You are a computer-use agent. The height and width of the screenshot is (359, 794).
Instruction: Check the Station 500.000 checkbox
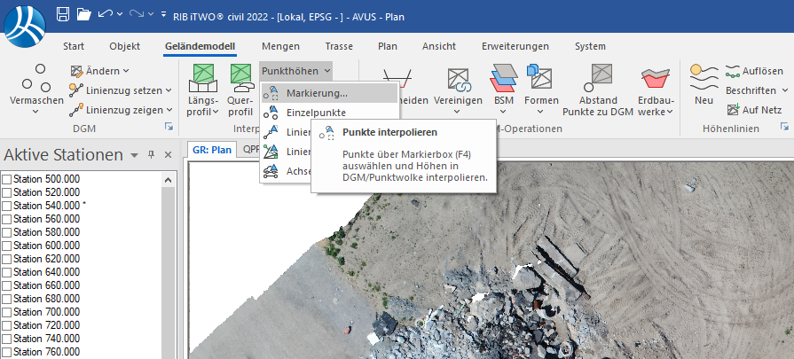click(7, 179)
